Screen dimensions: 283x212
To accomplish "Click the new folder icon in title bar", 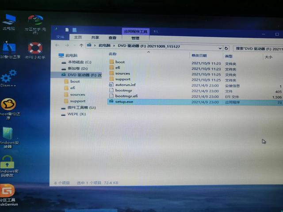I will 75,30.
